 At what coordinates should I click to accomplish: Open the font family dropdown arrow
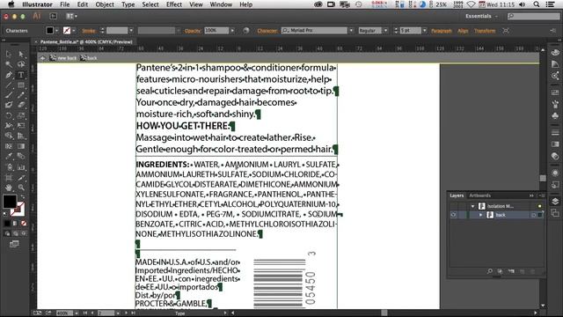351,31
